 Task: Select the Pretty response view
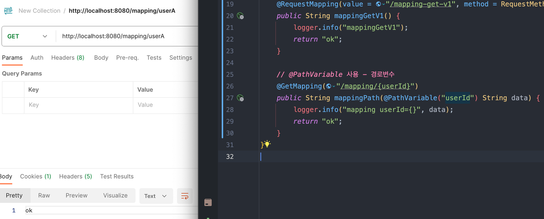14,195
